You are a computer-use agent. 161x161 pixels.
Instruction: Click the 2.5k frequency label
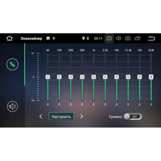(105, 50)
